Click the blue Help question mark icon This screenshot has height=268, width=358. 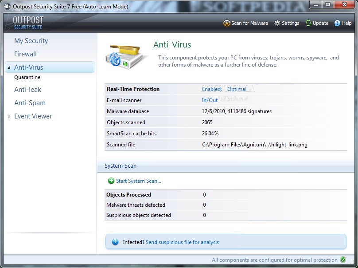click(x=337, y=23)
